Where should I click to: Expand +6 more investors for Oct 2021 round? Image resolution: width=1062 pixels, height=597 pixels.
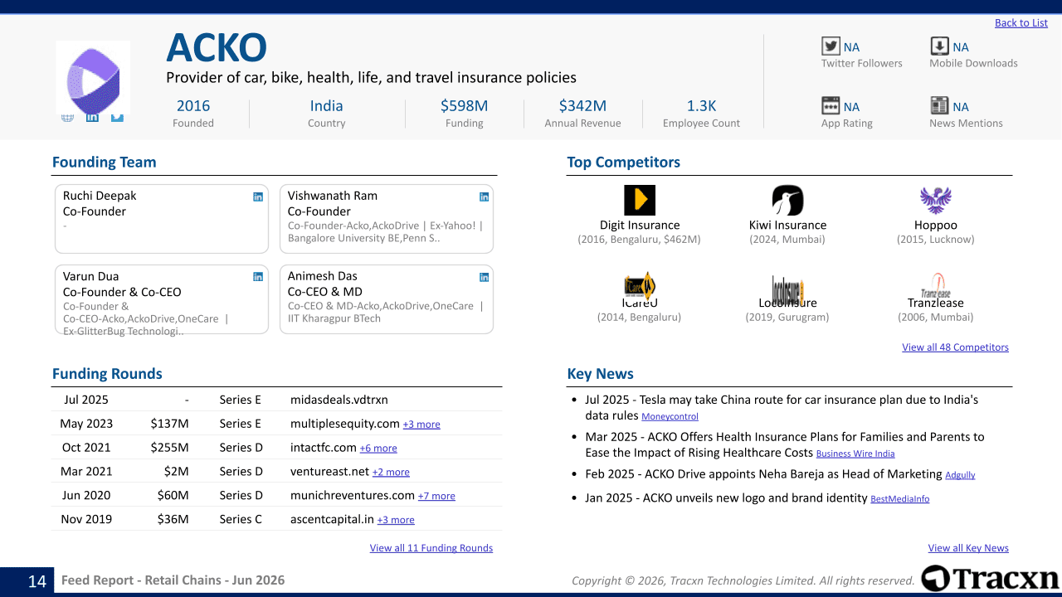378,449
